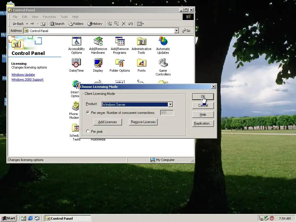
Task: Click the Copy To toolbar icon
Action: [117, 24]
